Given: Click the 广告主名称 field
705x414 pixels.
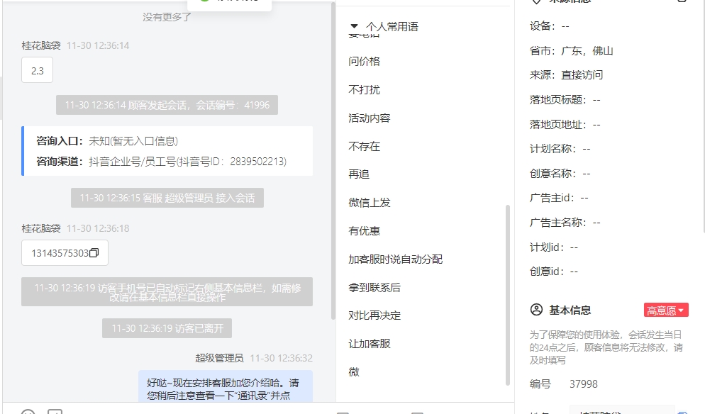Looking at the screenshot, I should 565,223.
